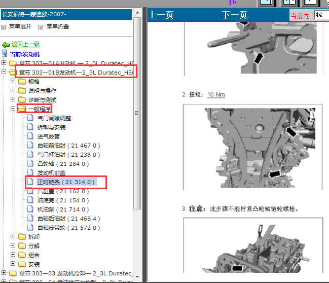329x283 pixels.
Task: Click 菜单折叠 to collapse the menu
Action: coord(58,26)
